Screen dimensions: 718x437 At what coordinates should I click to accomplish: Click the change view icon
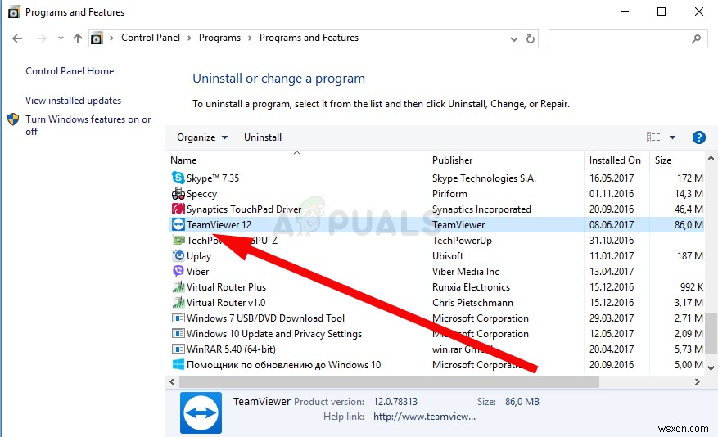653,137
